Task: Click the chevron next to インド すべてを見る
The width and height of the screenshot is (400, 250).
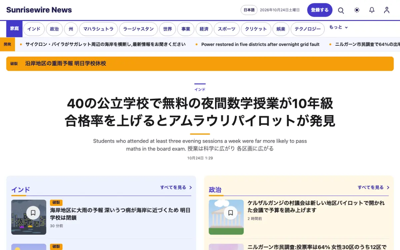Action: pos(191,187)
